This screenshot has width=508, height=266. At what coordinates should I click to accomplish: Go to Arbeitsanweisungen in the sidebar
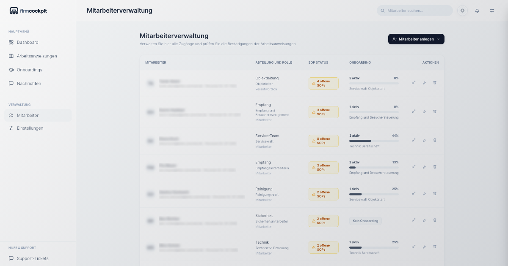tap(37, 56)
